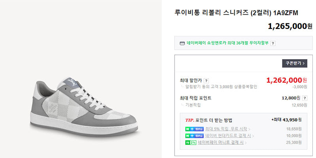Viewport: 316px width, 158px height.
Task: Click the N+ badge beside 현대카드 offer
Action: (x=194, y=135)
